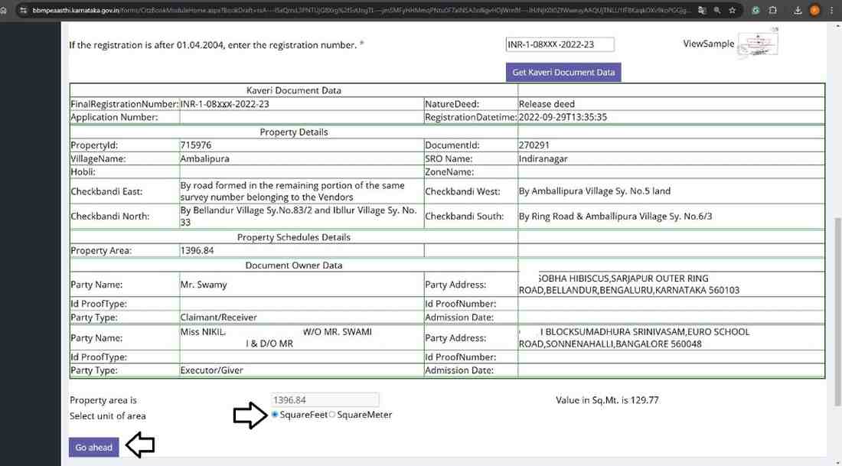Viewport: 842px width, 466px height.
Task: Open the browser extensions puzzle icon
Action: [x=773, y=11]
